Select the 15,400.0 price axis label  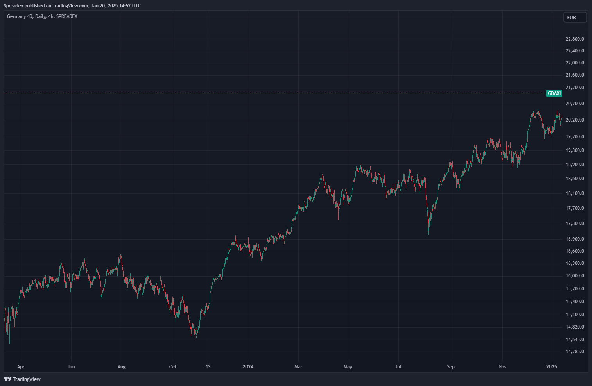tap(575, 302)
